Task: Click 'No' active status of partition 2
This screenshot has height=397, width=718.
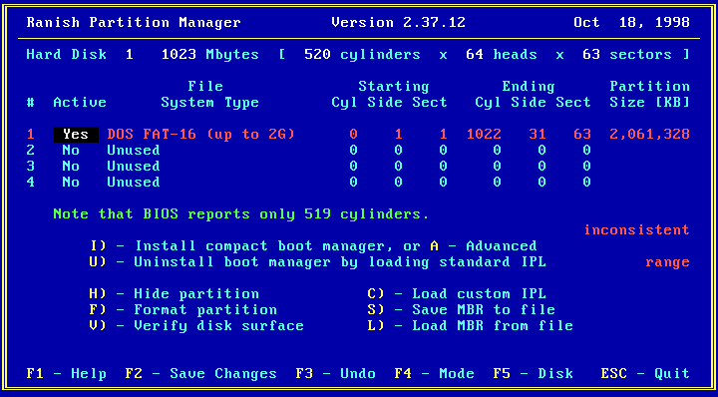Action: (x=71, y=151)
